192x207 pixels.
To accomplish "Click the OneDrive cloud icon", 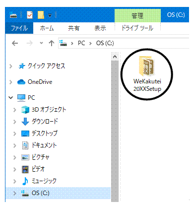I will click(21, 82).
